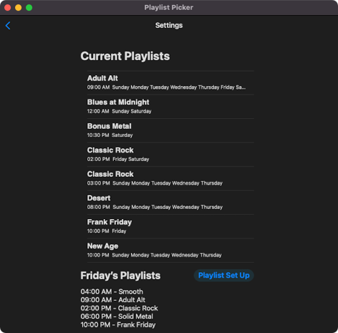Click 10:00 PM - Frank Friday schedule line
The height and width of the screenshot is (333, 338).
(x=118, y=325)
